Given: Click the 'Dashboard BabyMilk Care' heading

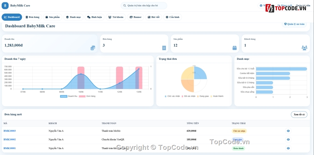Looking at the screenshot, I should 30,26.
